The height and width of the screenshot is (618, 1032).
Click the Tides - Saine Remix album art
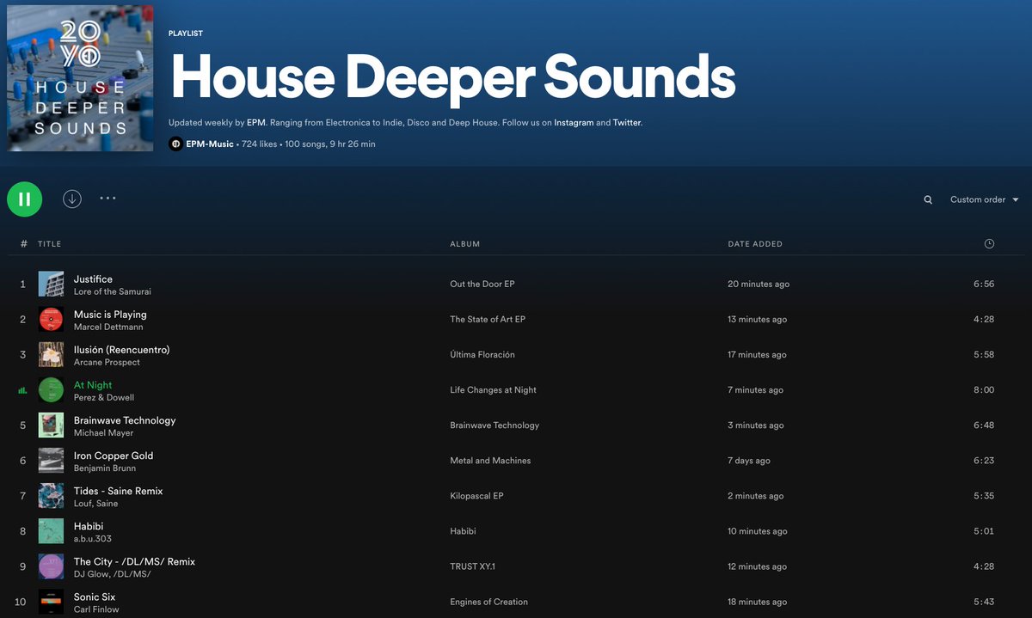pos(51,496)
